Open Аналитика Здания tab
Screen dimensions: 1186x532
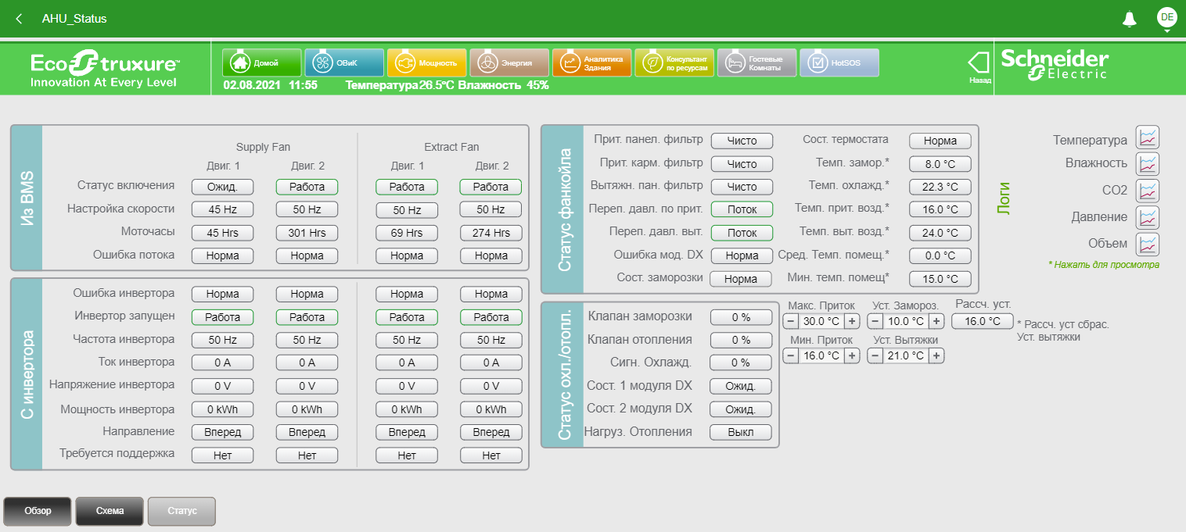pyautogui.click(x=591, y=62)
